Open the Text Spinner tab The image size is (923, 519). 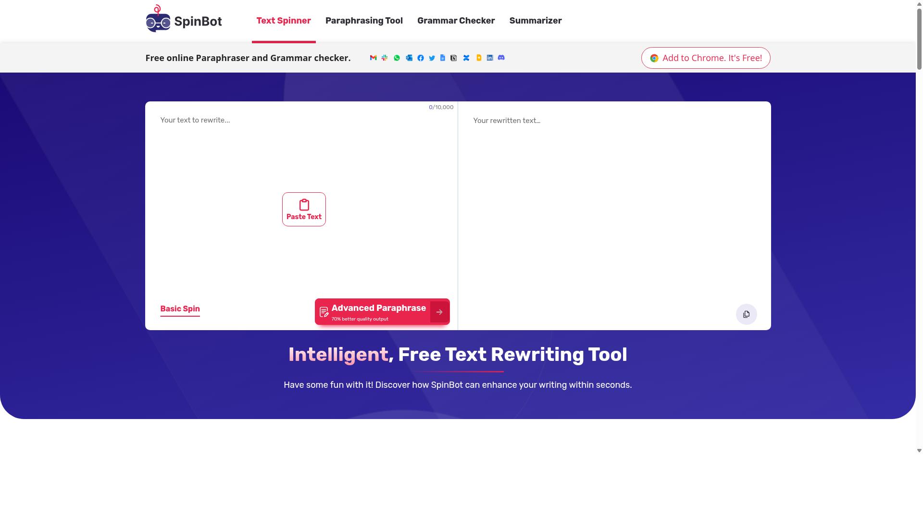tap(284, 21)
